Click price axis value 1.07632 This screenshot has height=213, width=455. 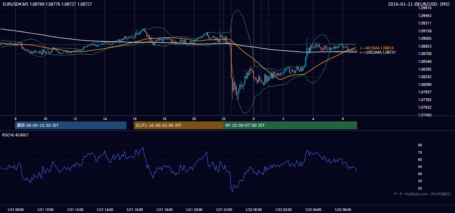click(424, 107)
